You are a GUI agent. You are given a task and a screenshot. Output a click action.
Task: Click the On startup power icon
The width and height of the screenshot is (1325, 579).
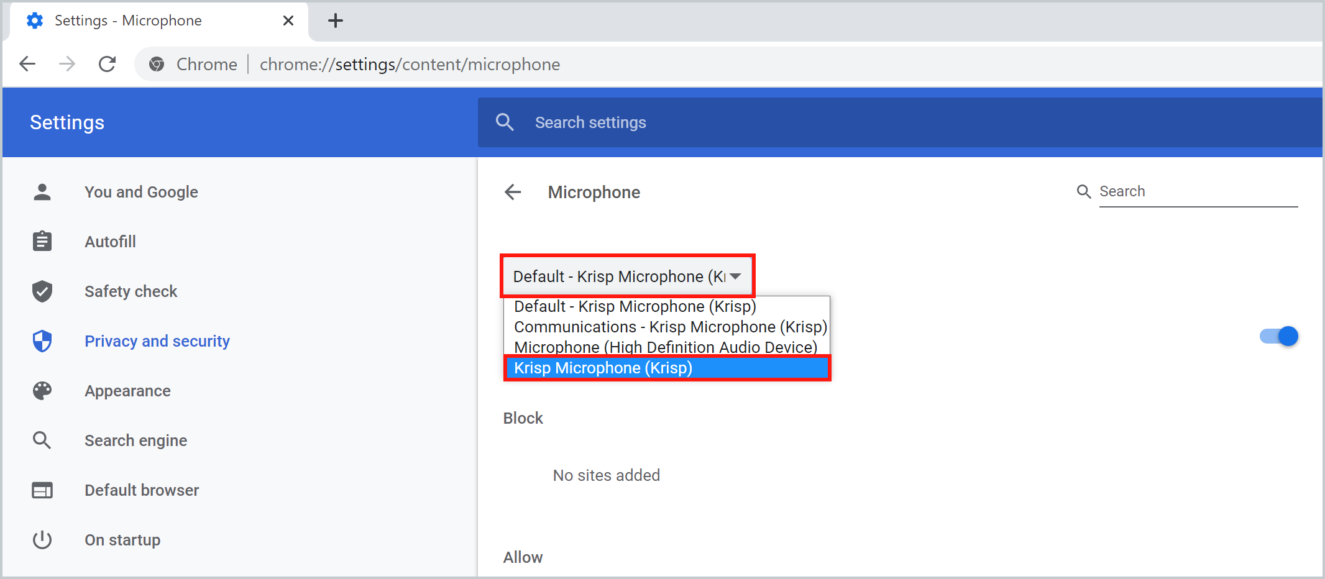(x=42, y=540)
